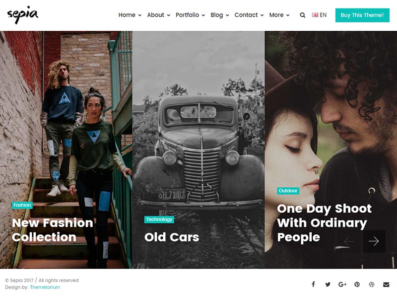Open the Blog menu item
Screen dimensions: 397x298
click(219, 15)
